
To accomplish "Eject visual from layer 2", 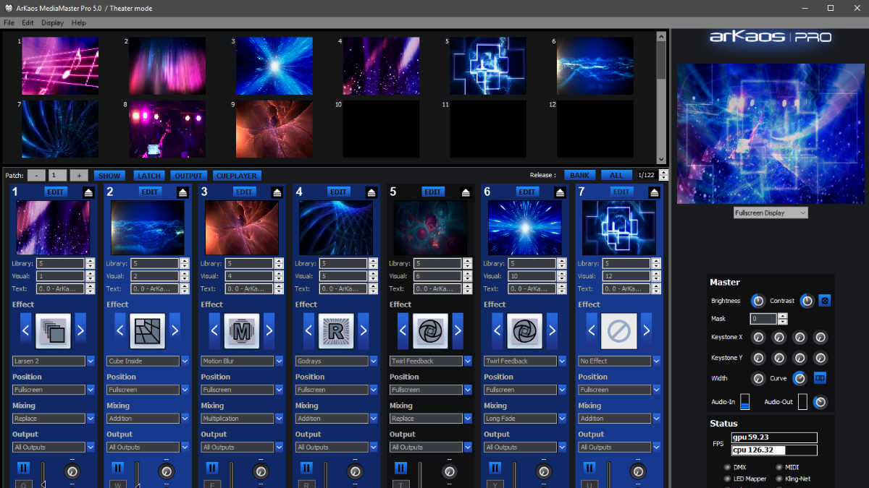I will pyautogui.click(x=182, y=192).
